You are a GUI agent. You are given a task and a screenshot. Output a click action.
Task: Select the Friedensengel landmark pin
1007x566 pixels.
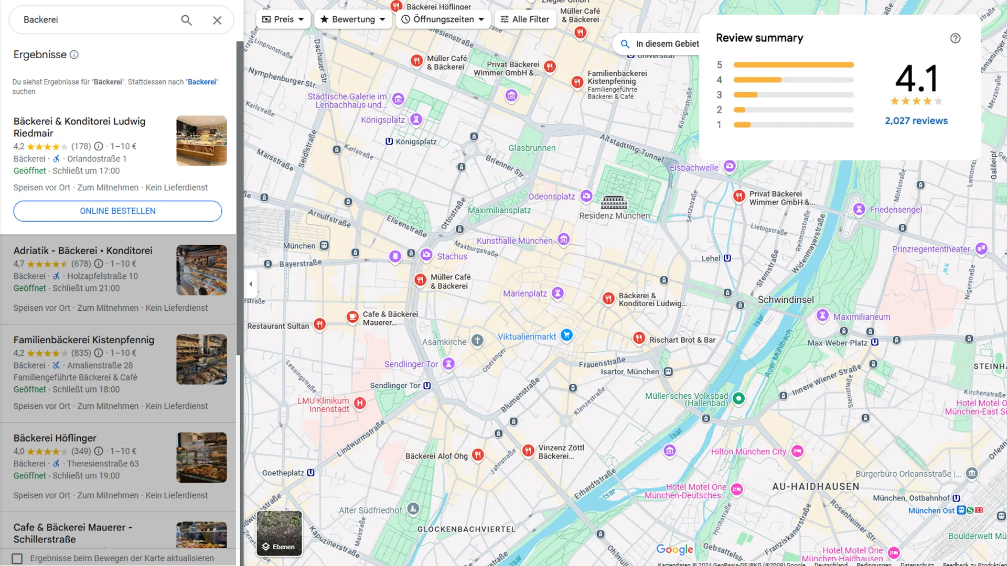[859, 209]
